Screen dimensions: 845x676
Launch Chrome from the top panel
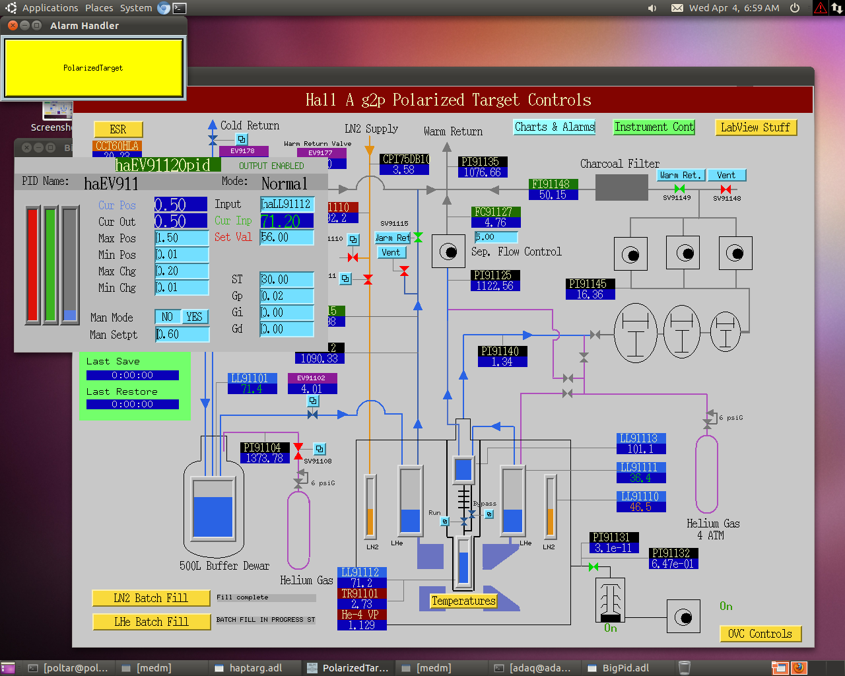(164, 8)
